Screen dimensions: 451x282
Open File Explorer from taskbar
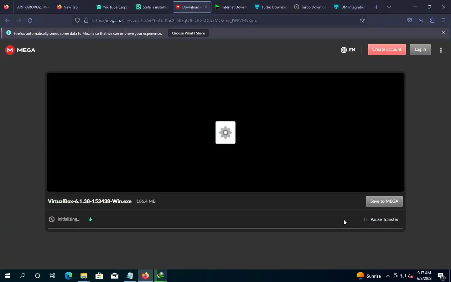(84, 276)
